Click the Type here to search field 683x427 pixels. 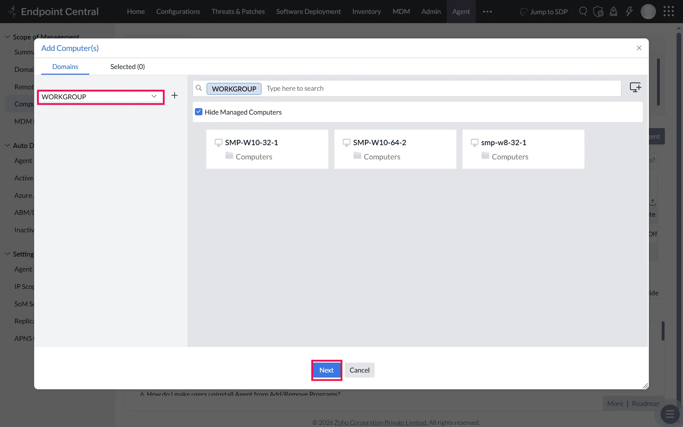443,88
